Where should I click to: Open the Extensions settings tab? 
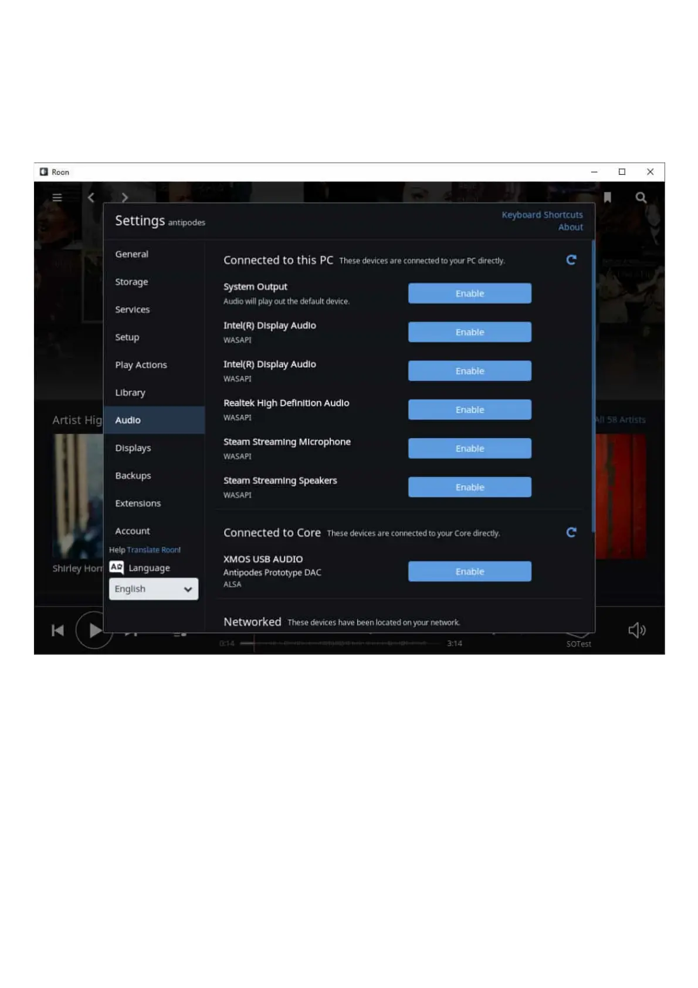(155, 503)
